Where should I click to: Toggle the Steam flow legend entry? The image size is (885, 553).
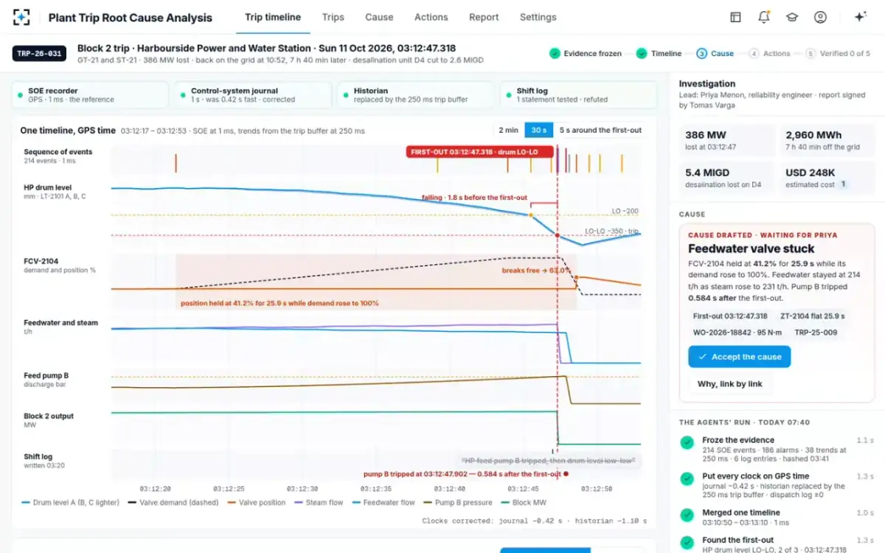pos(319,502)
